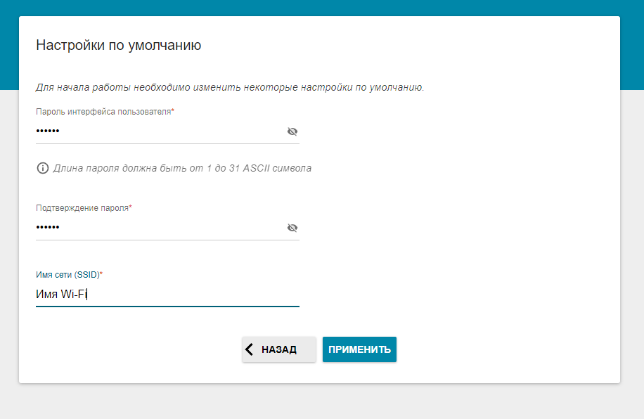Viewport: 644px width, 419px height.
Task: Click the back chevron arrow icon
Action: click(x=249, y=349)
